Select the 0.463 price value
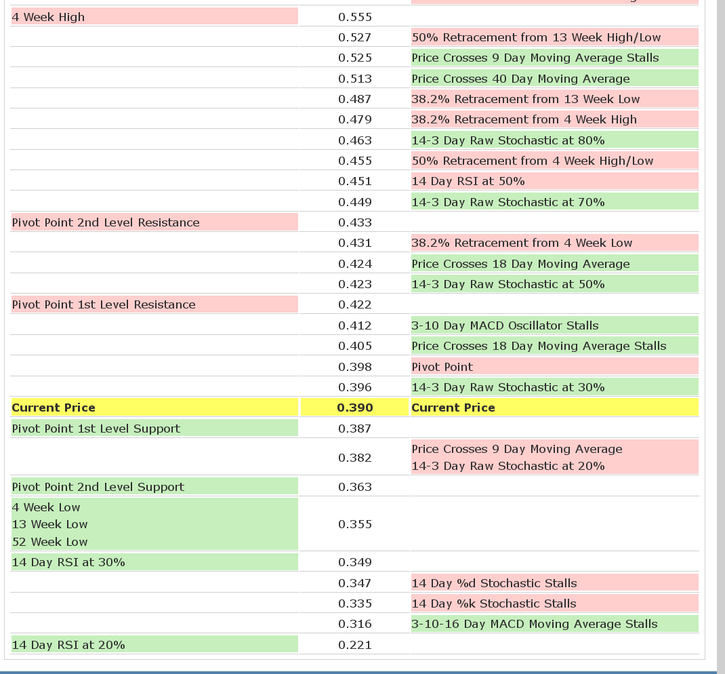The image size is (725, 674). [354, 140]
